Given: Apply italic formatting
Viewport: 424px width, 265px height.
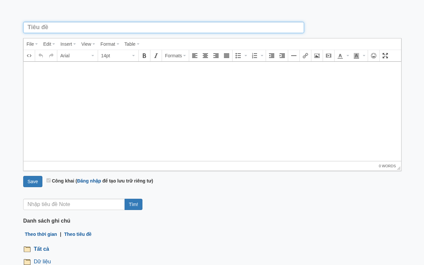Looking at the screenshot, I should click(156, 56).
